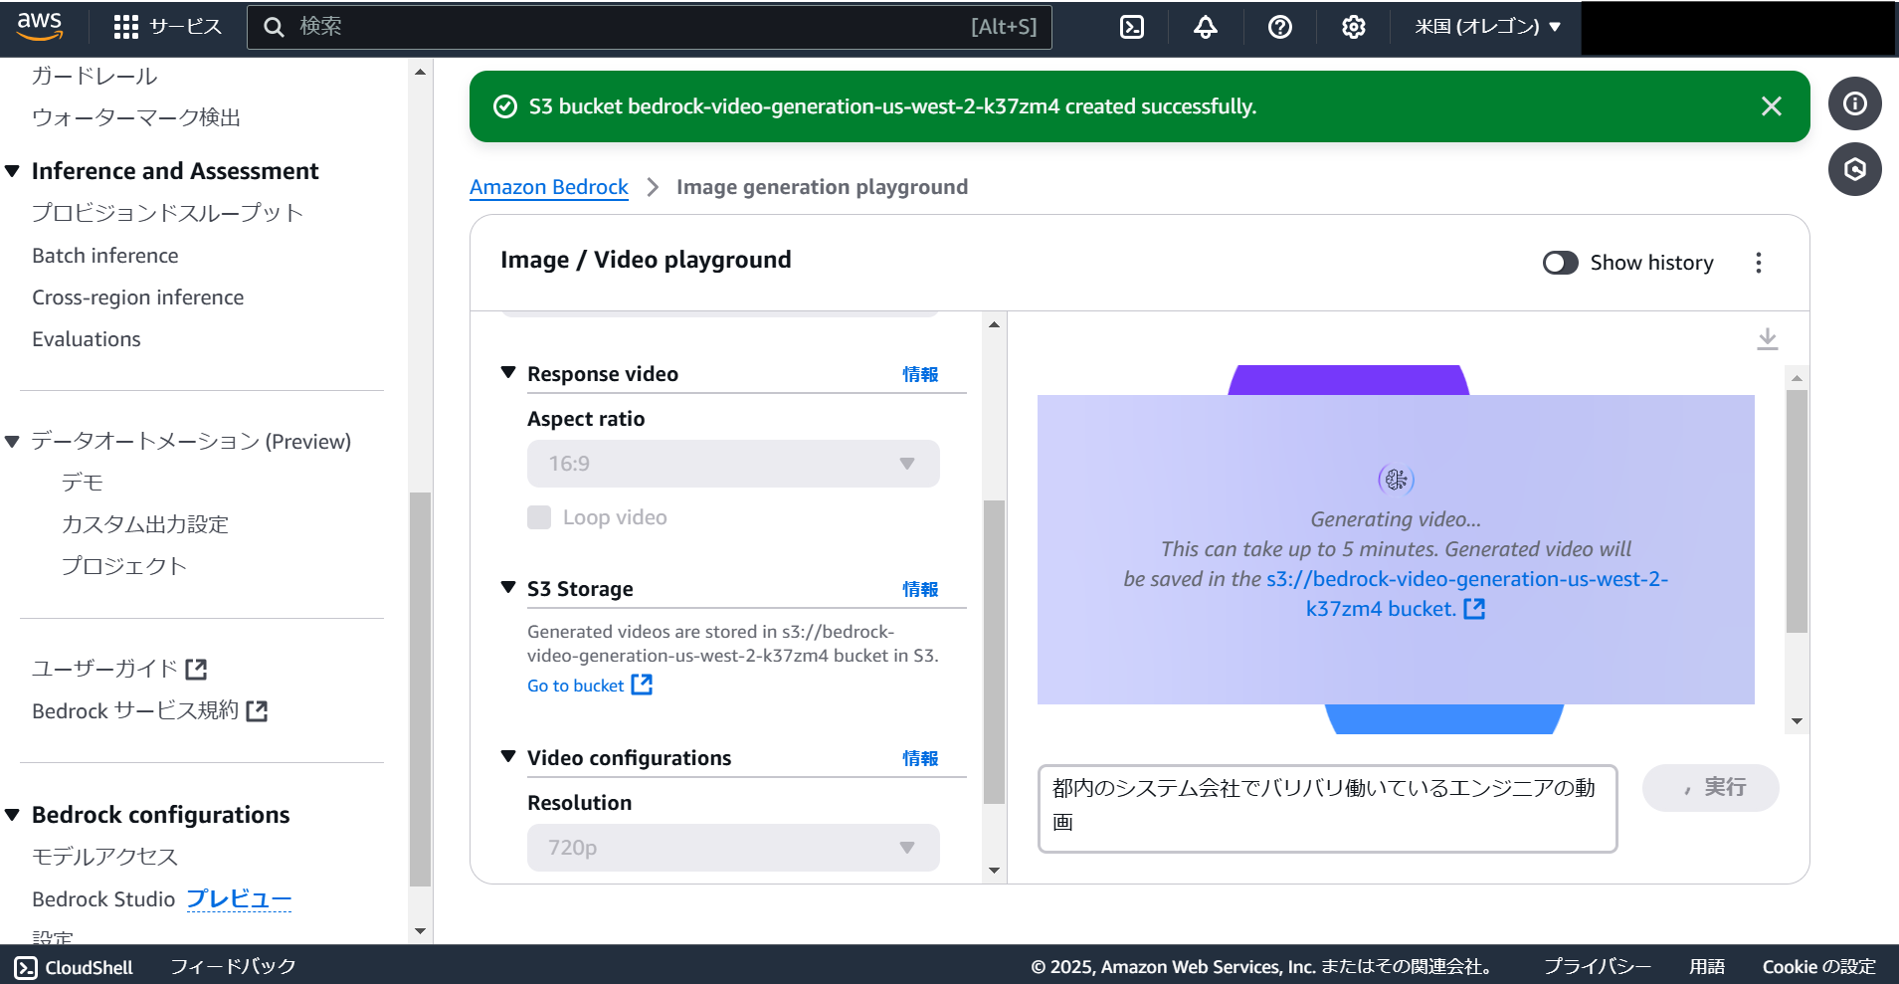Viewport: 1899px width, 984px height.
Task: Click the sidebar scroll up arrow
Action: click(420, 72)
